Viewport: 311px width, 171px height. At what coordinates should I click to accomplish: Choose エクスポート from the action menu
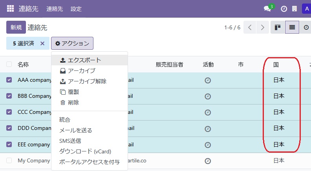(x=84, y=60)
